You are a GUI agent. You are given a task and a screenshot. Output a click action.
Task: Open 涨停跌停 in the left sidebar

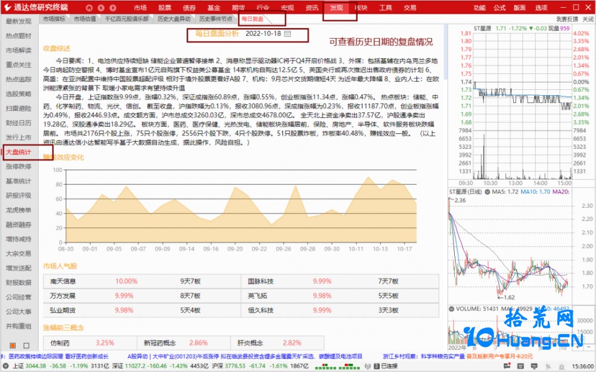tap(18, 166)
